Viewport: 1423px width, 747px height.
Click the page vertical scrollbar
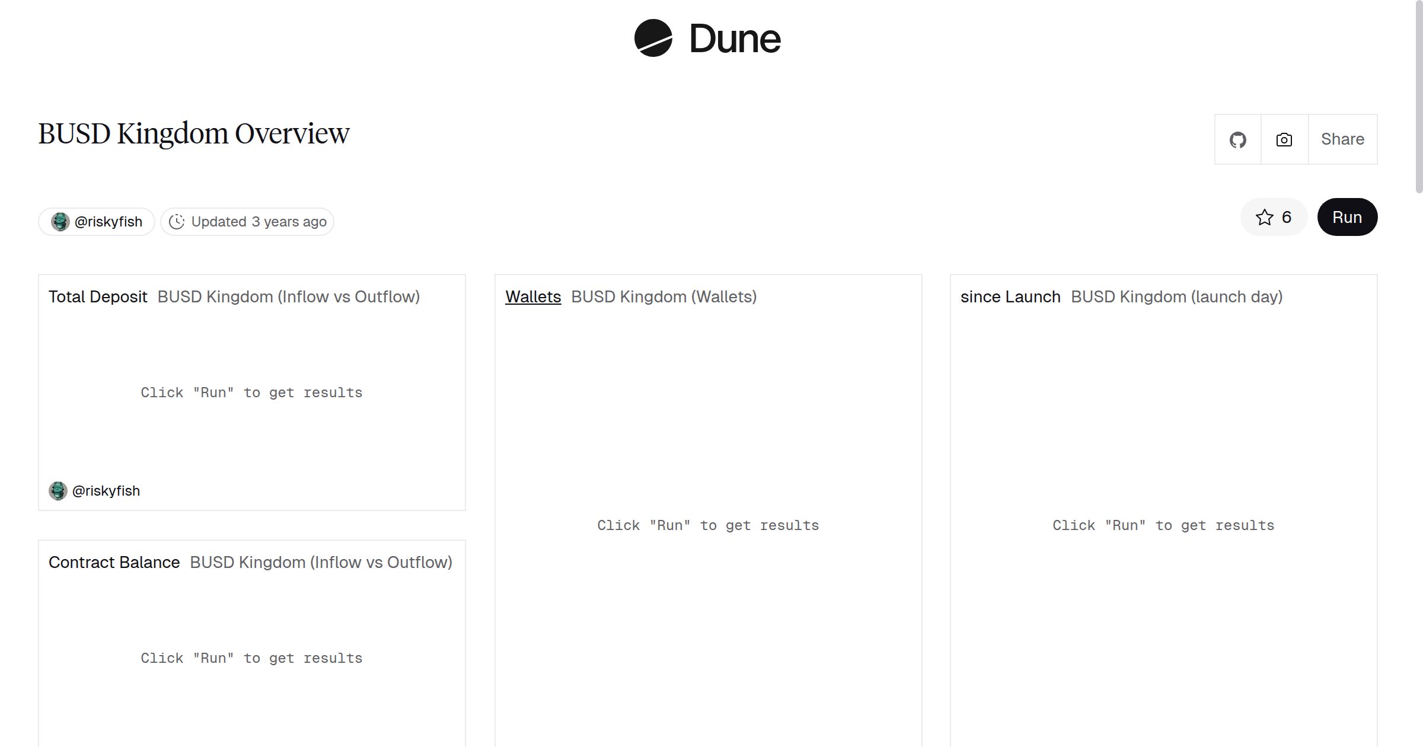coord(1418,98)
